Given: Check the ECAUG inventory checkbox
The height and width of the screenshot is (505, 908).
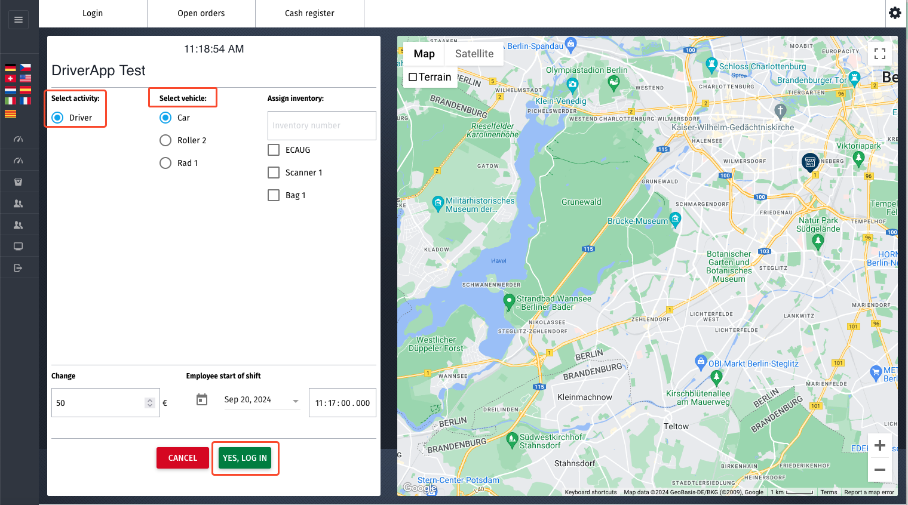Looking at the screenshot, I should pos(274,150).
